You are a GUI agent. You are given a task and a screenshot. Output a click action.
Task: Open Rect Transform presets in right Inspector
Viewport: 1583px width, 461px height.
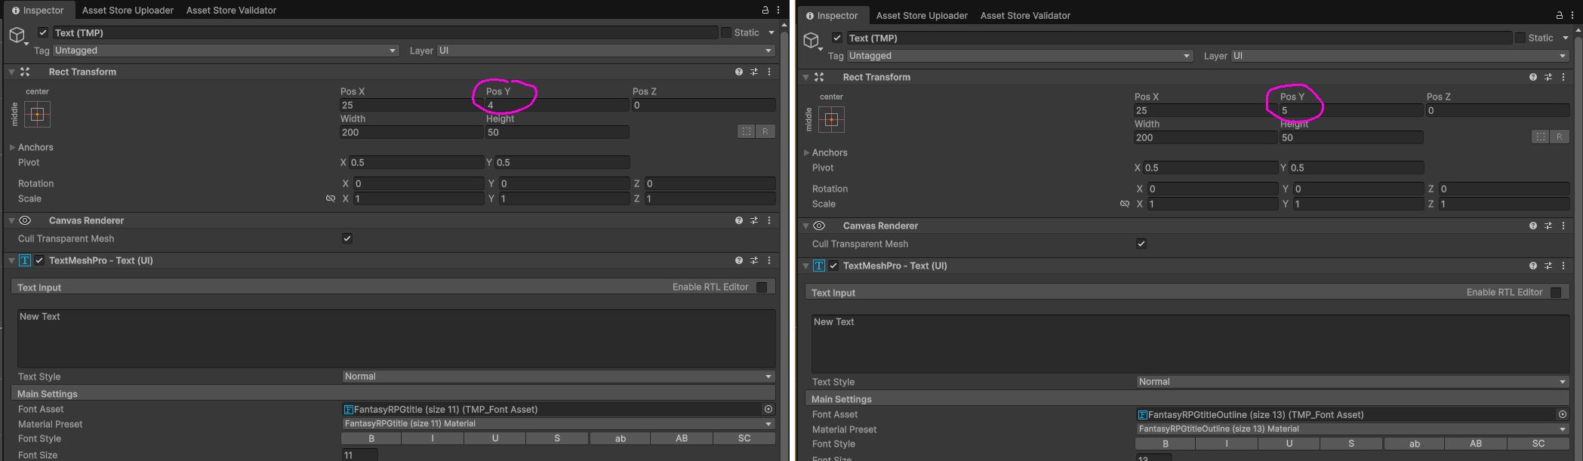1548,77
